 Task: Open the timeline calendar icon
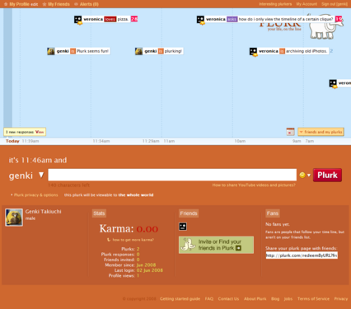290,132
